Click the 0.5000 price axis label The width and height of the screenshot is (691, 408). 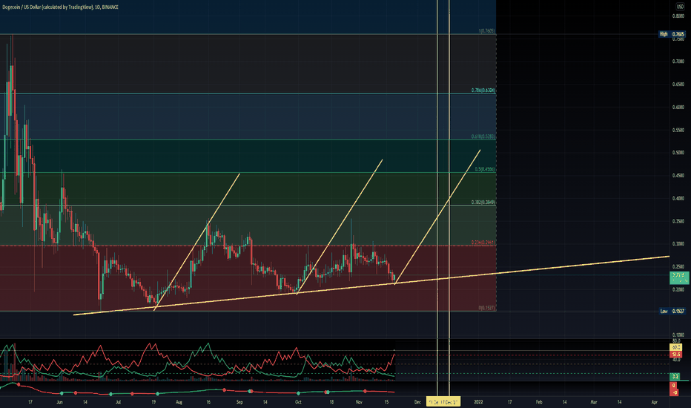678,153
